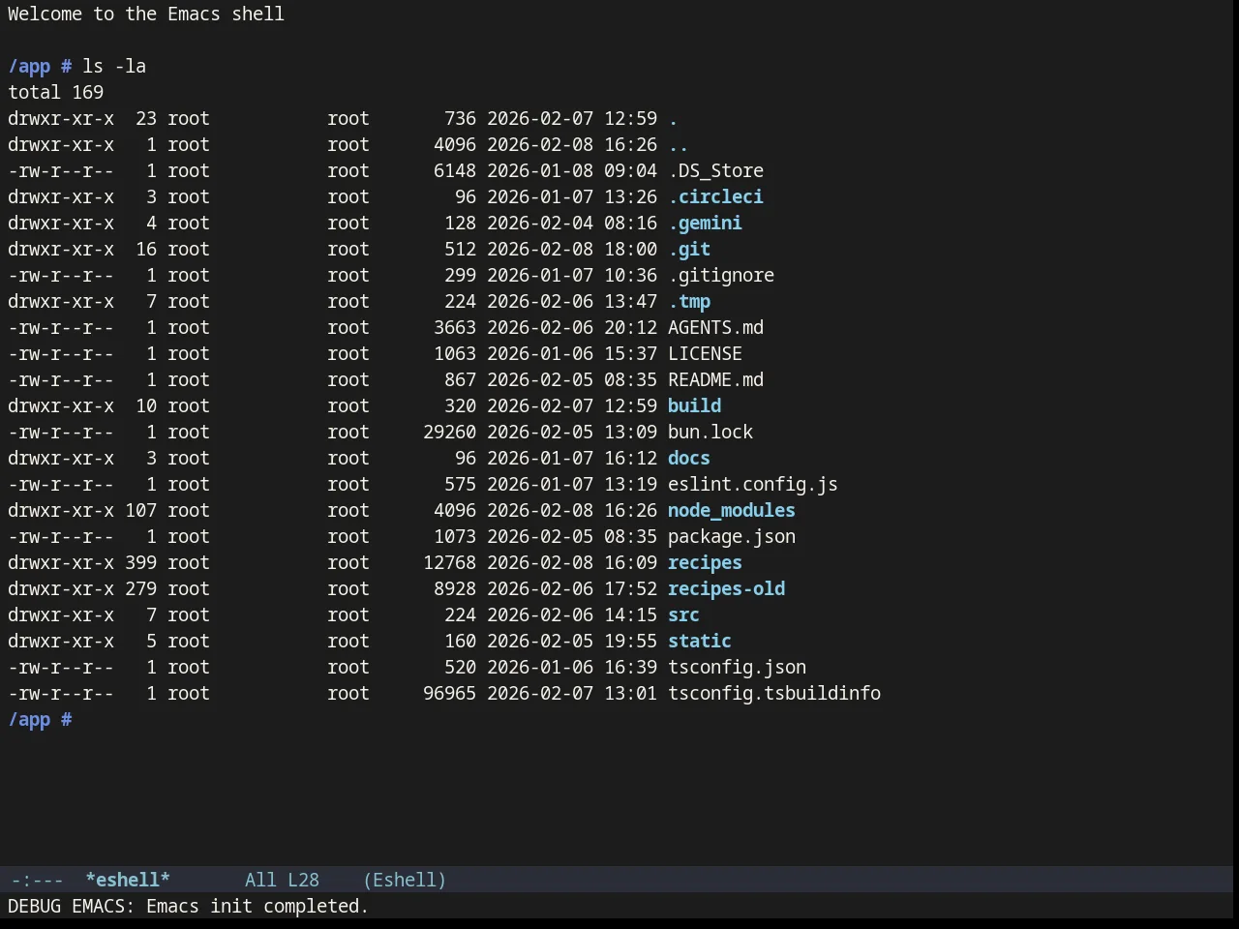Screen dimensions: 1239x929
Task: Click the .circleci directory name
Action: (x=715, y=196)
